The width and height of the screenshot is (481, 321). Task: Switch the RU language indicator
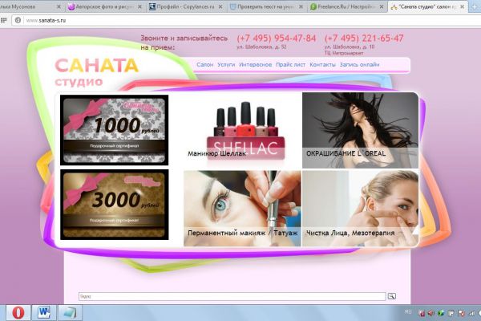pyautogui.click(x=408, y=312)
